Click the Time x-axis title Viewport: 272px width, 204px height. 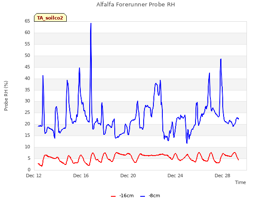pyautogui.click(x=240, y=182)
